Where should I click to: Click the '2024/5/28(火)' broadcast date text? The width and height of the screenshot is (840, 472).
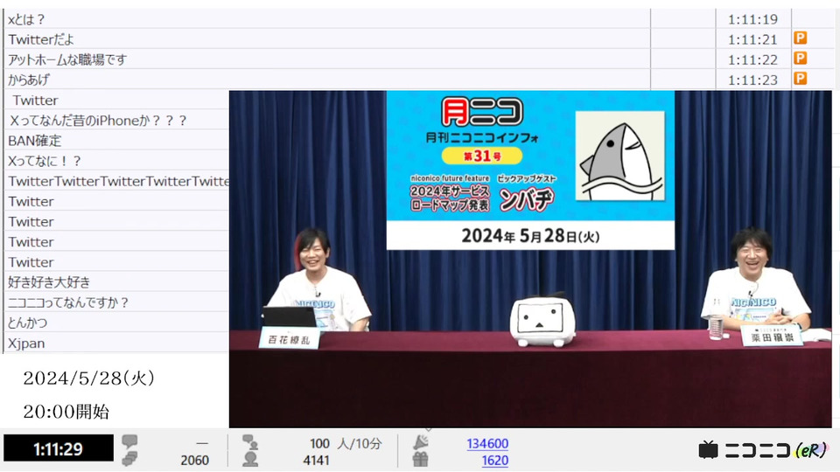[x=89, y=378]
